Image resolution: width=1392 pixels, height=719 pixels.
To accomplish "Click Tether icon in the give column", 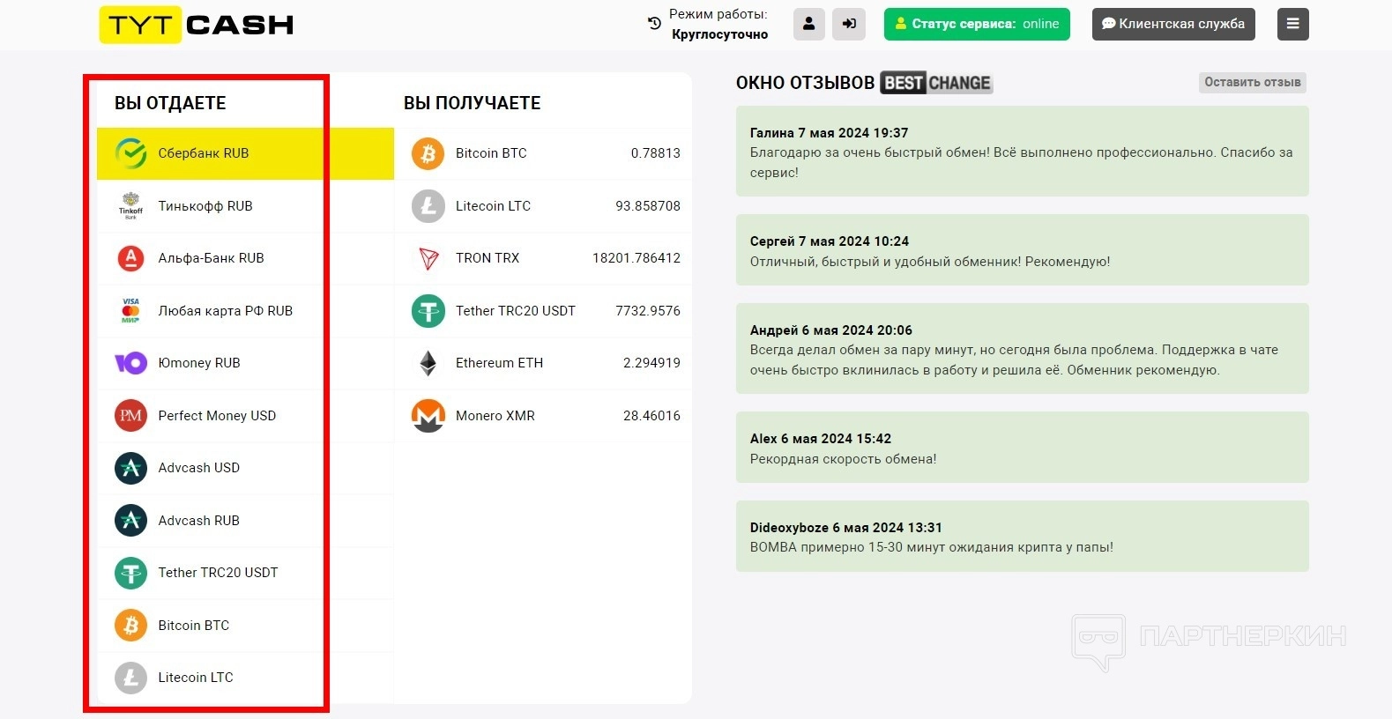I will coord(131,573).
